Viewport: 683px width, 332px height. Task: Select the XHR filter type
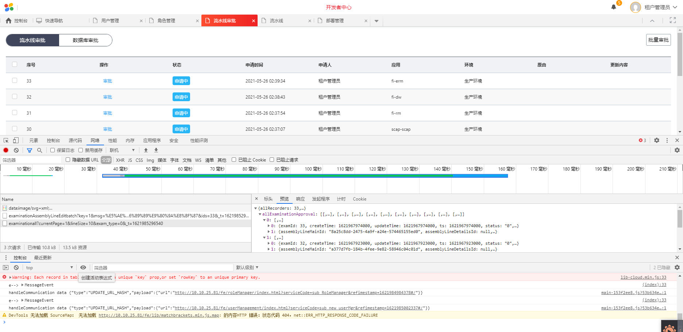[120, 160]
